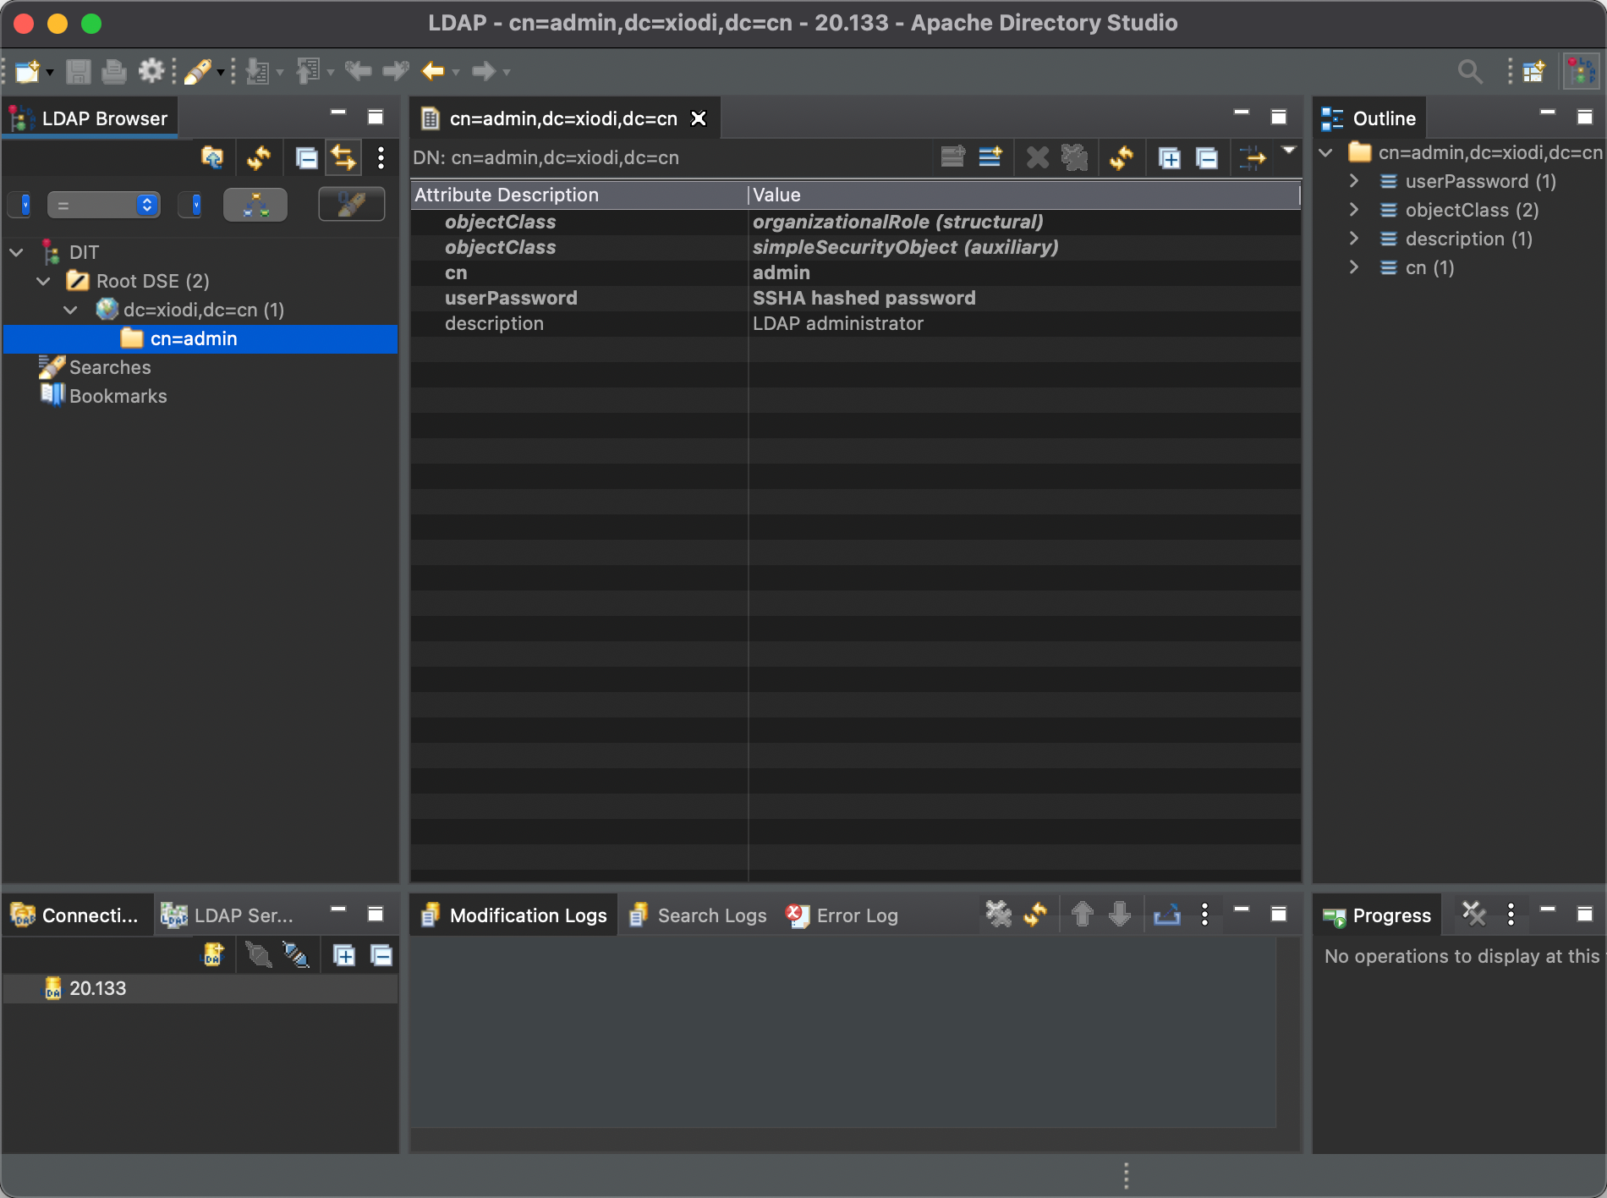Click the New wizard icon in main toolbar
The height and width of the screenshot is (1198, 1607).
click(27, 71)
